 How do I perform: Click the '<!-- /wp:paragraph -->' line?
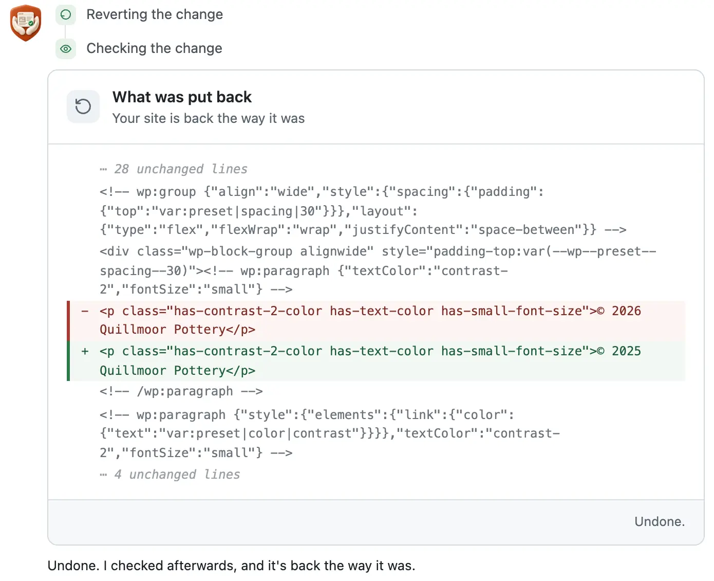click(181, 391)
